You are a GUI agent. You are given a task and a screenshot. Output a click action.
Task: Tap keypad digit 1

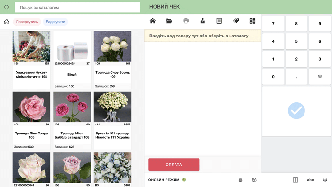click(273, 59)
